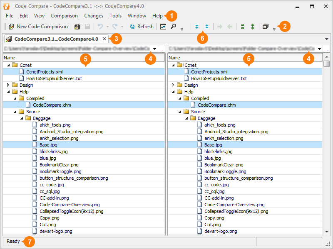Click the Redo arrow icon
The image size is (333, 249).
pyautogui.click(x=115, y=27)
